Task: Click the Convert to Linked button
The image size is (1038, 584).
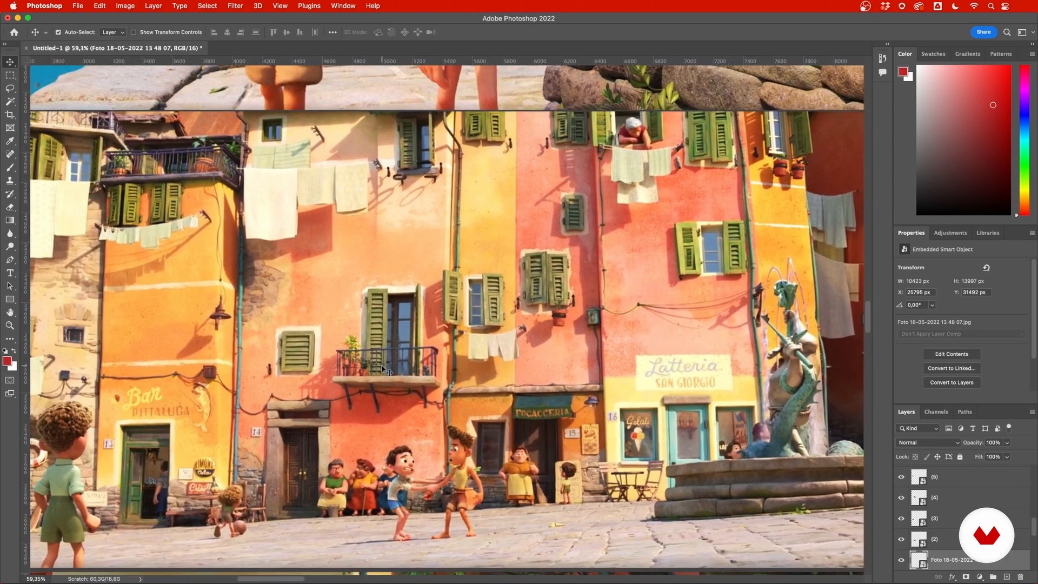Action: (951, 368)
